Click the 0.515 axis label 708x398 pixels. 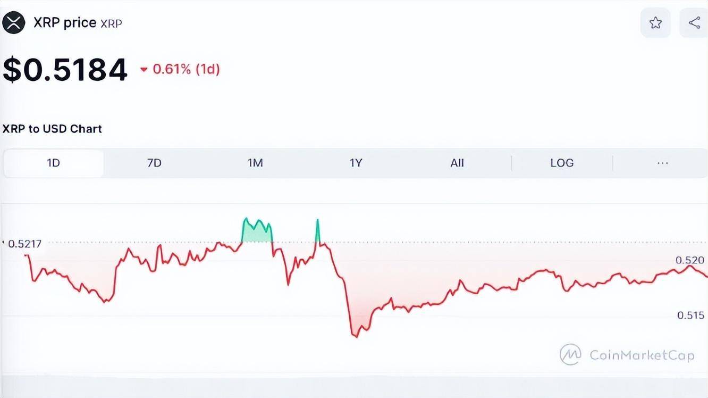tap(690, 316)
